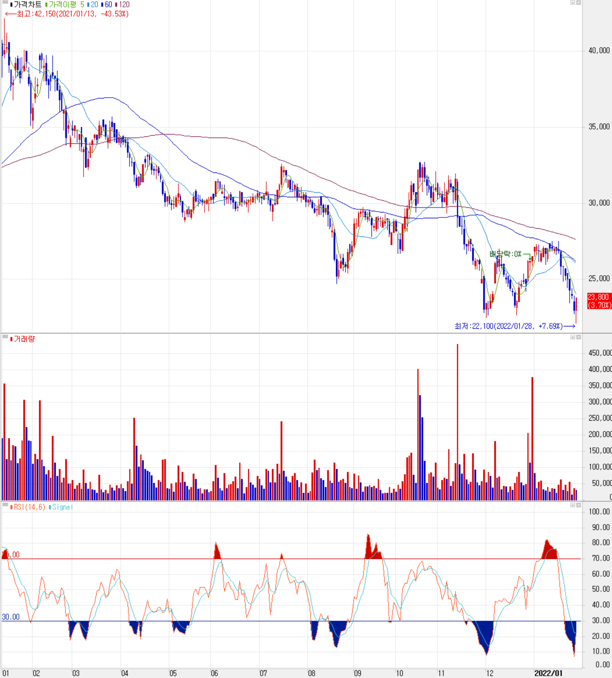Image resolution: width=612 pixels, height=678 pixels.
Task: Click the 25,000 price axis label
Action: (x=599, y=278)
